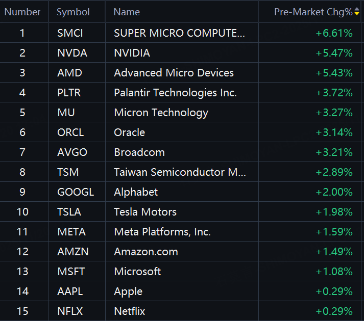Select the Taiwan Semiconductor stock name
Viewport: 364px width, 321px height.
point(180,172)
